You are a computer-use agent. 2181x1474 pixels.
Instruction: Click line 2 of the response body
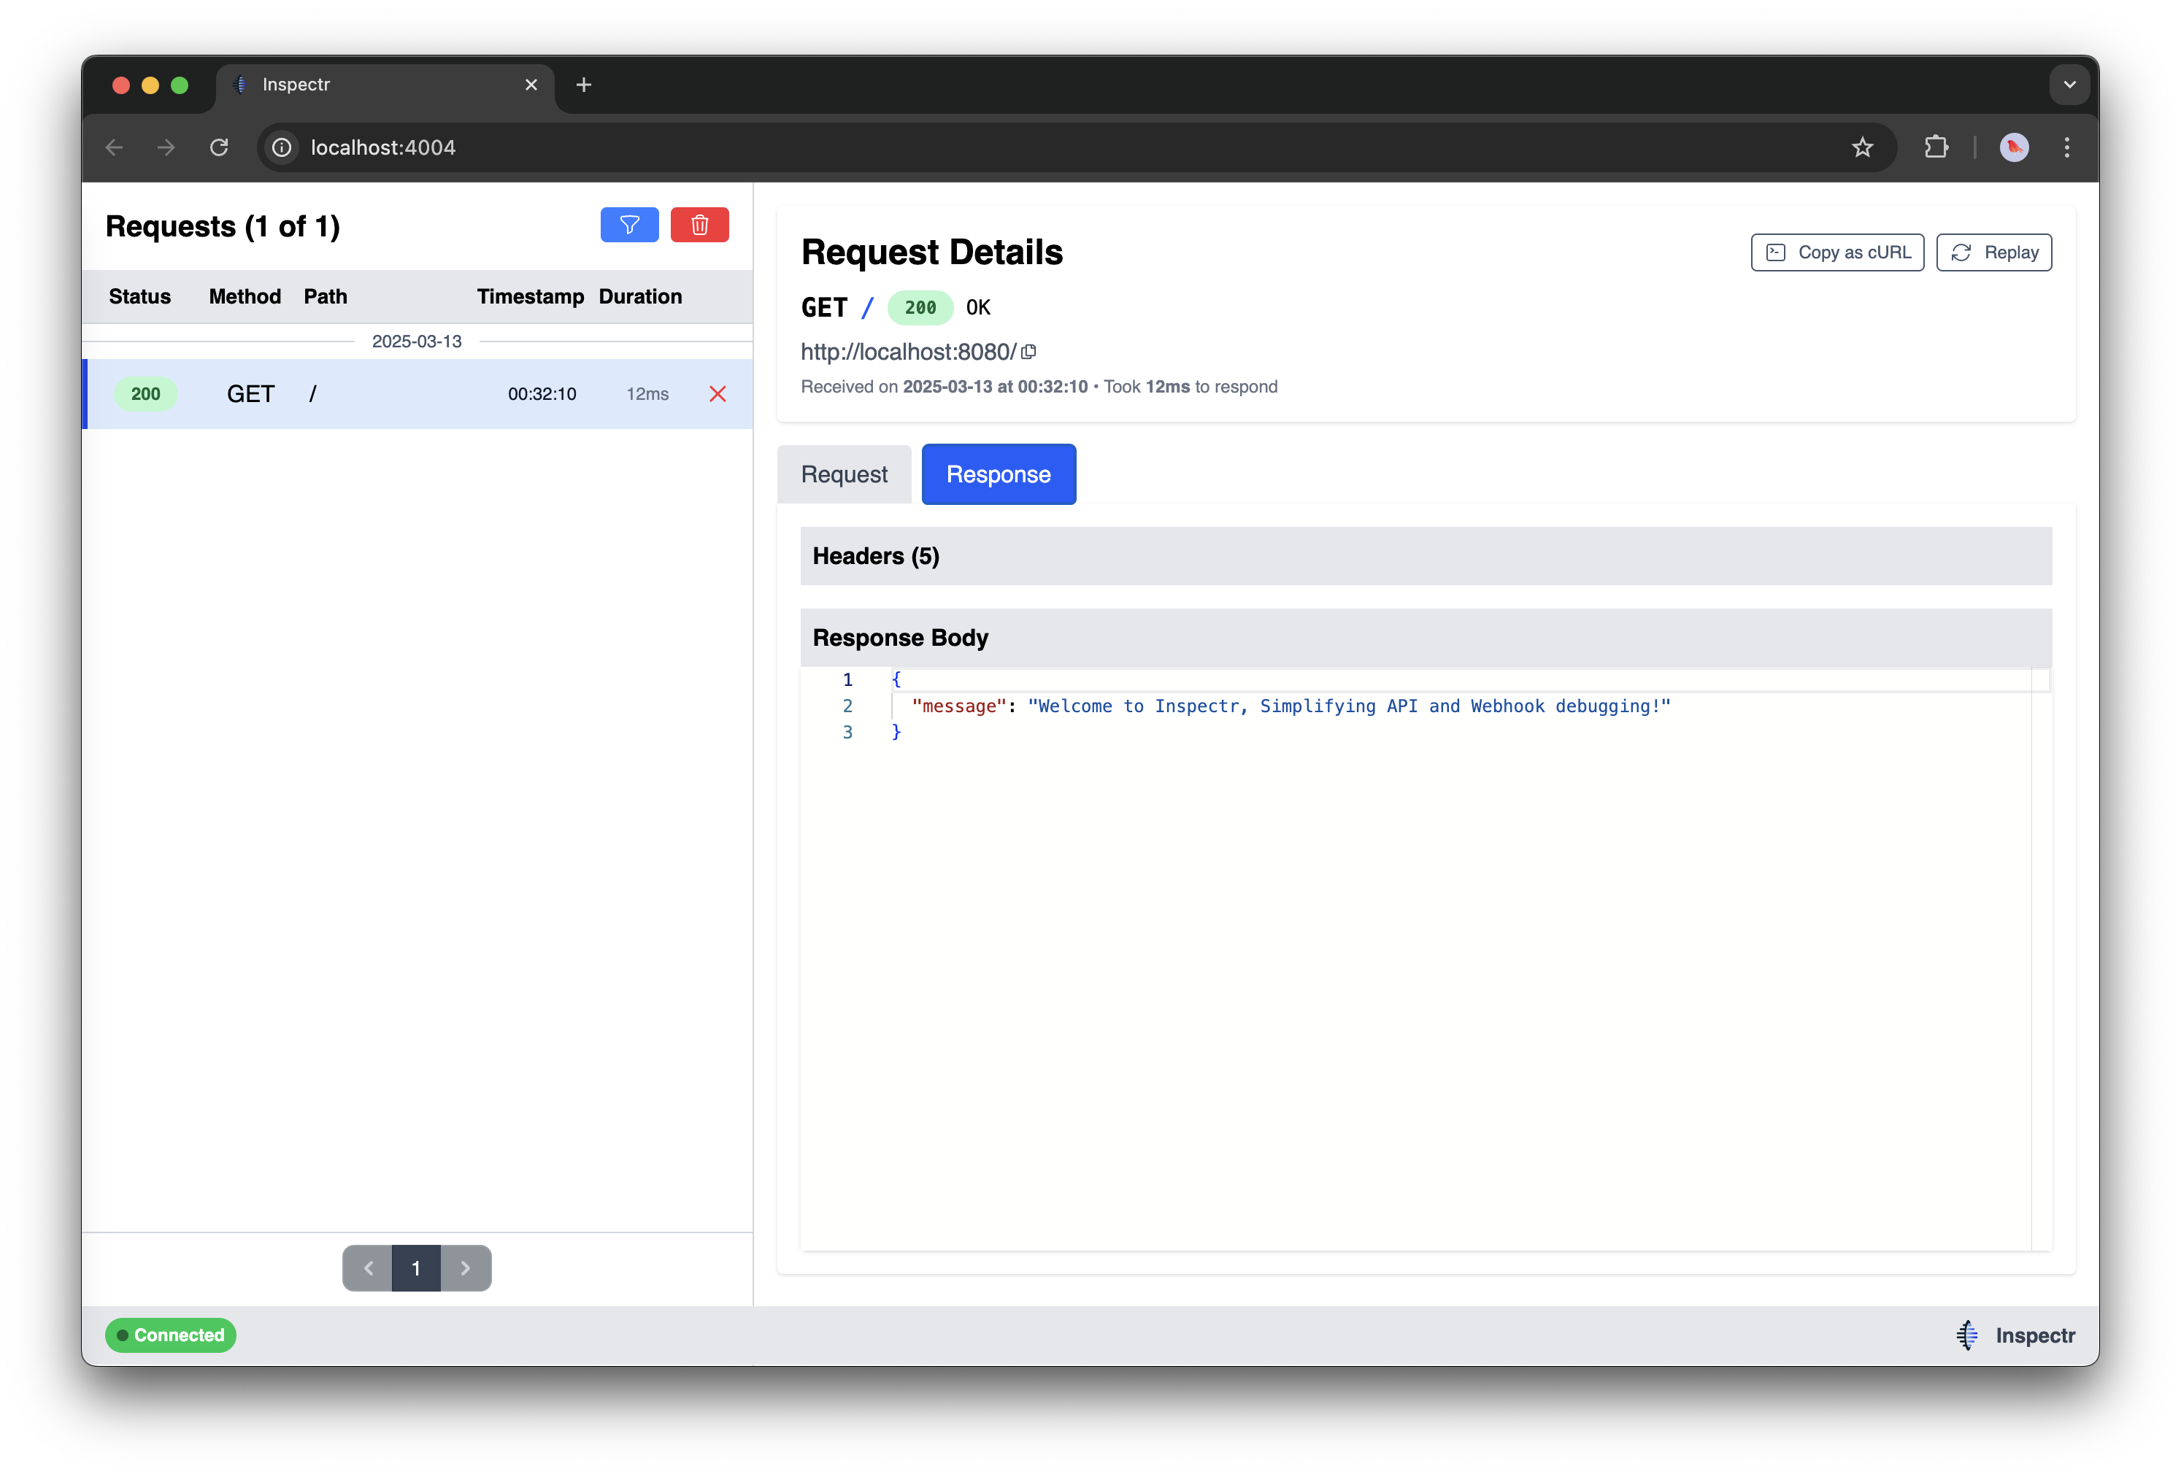tap(1290, 706)
